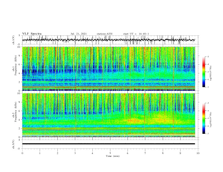
Task: Click the ch.2 color bar log(PSD) label
Action: pyautogui.click(x=211, y=119)
